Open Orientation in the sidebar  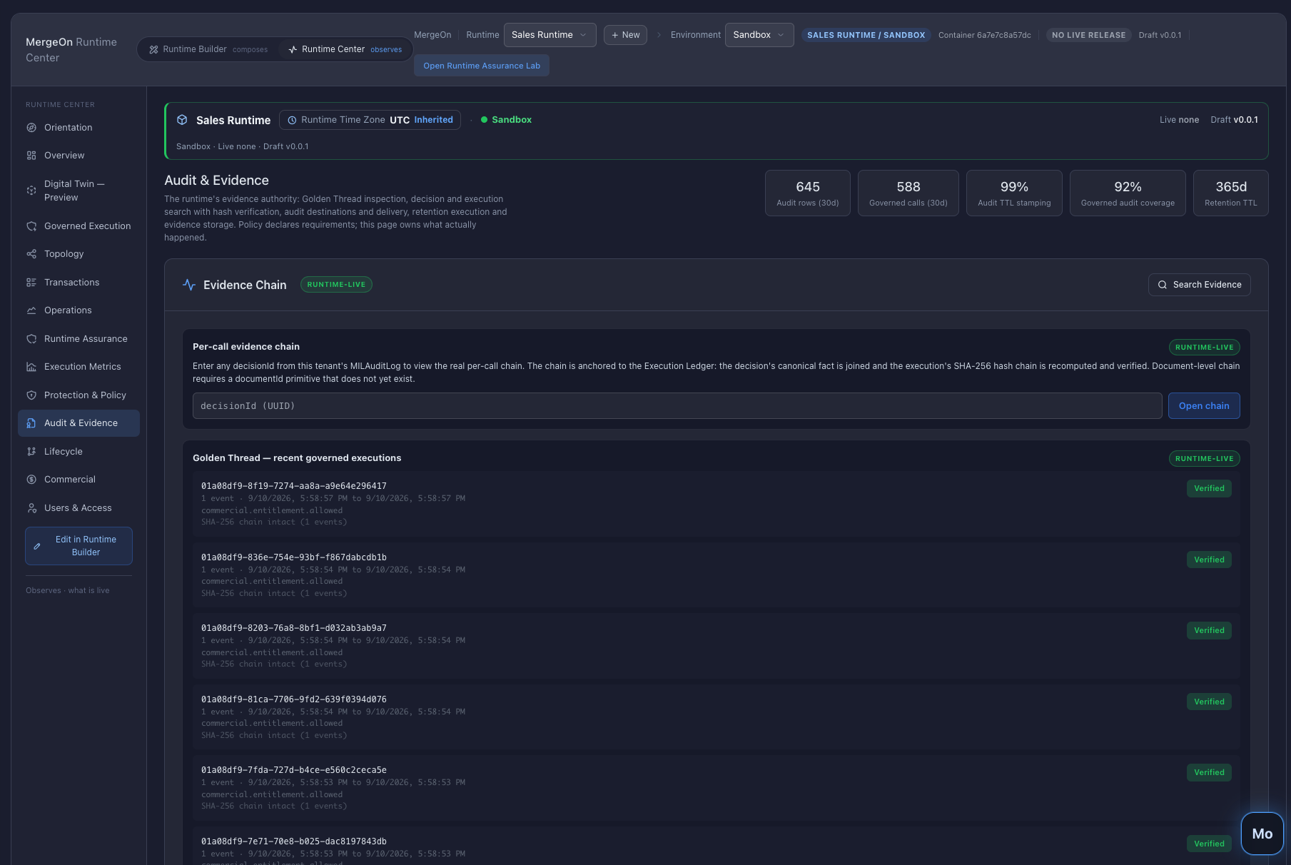pos(79,128)
